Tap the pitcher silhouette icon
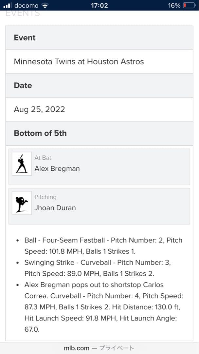199x354 pixels. (22, 203)
